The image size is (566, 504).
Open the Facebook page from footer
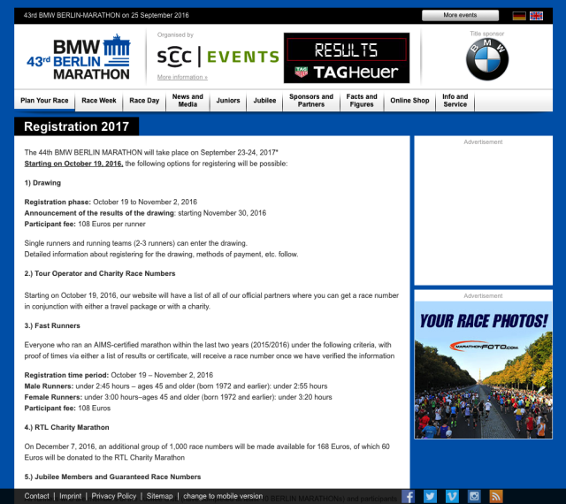[x=406, y=496]
